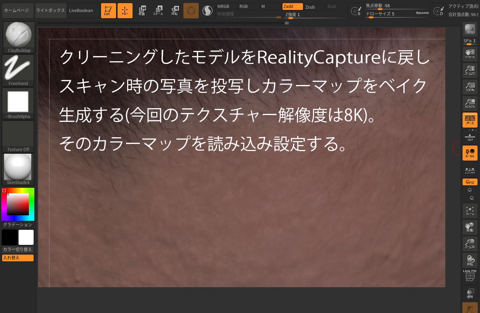Open ライトボックス LightBox browser
480x313 pixels.
(51, 11)
